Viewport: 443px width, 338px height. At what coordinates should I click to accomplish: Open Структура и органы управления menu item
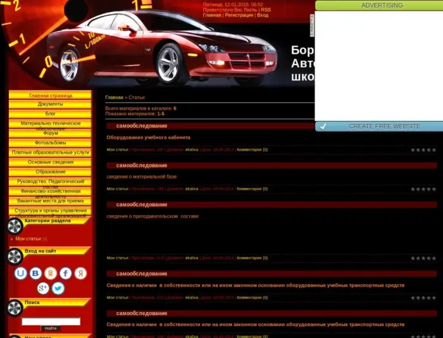point(50,211)
